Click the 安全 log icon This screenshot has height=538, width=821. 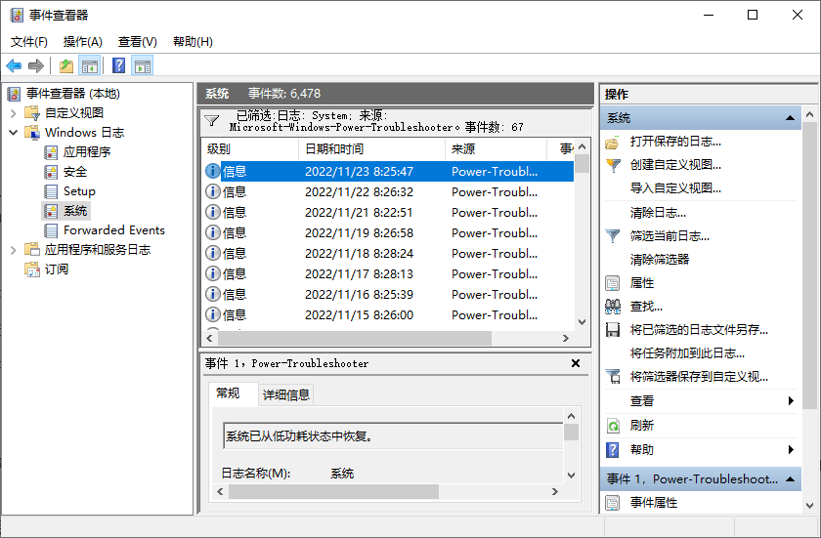[x=51, y=172]
